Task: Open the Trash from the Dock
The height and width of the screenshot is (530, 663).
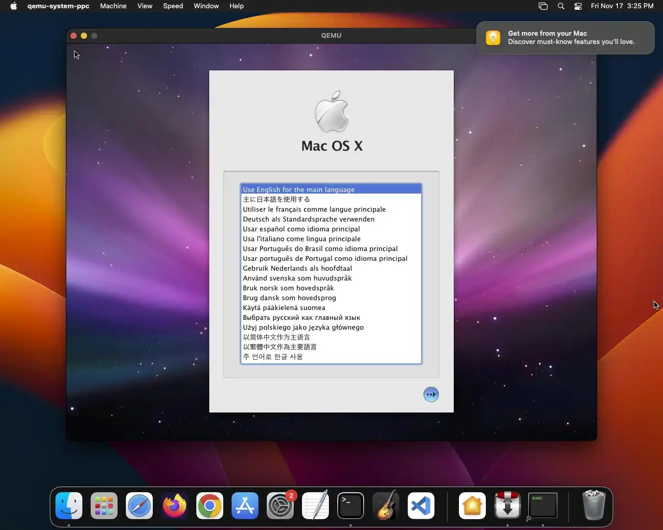Action: 594,506
